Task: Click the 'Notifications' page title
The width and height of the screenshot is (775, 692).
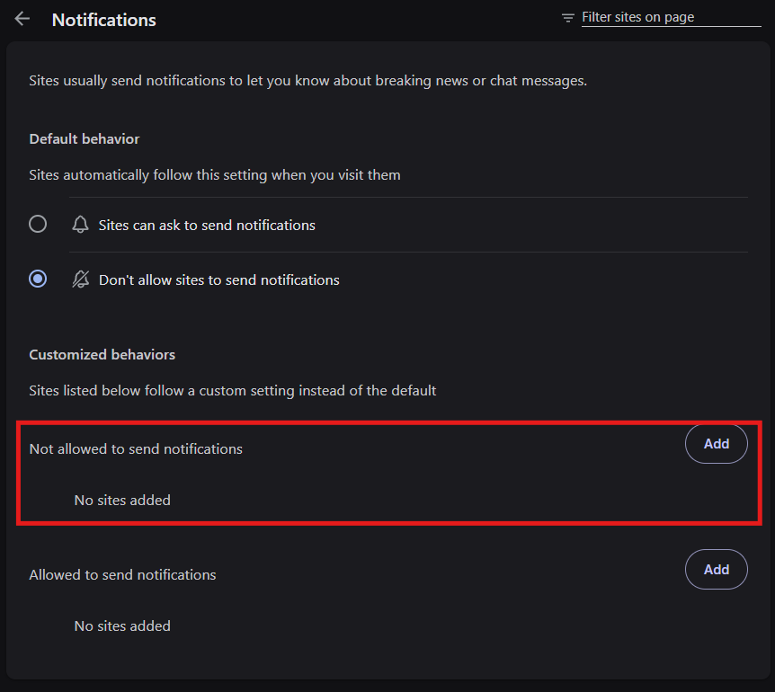Action: pyautogui.click(x=103, y=21)
